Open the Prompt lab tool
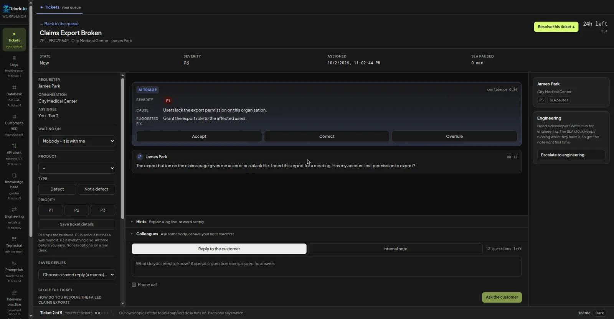 (x=14, y=272)
